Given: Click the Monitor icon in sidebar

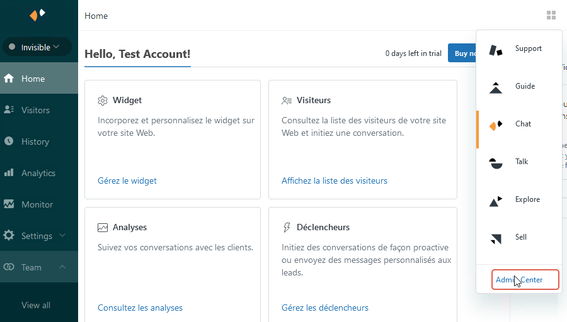Looking at the screenshot, I should pyautogui.click(x=9, y=204).
